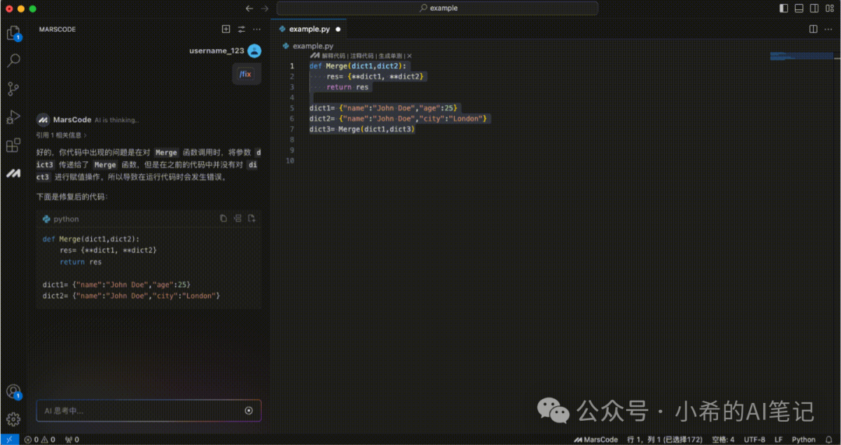The height and width of the screenshot is (445, 841).
Task: Open the MarsCode panel more actions menu
Action: click(x=257, y=30)
